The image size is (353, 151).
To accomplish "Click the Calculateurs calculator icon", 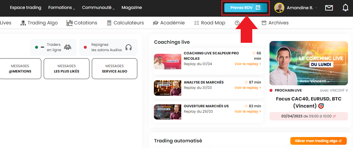I will pos(109,23).
